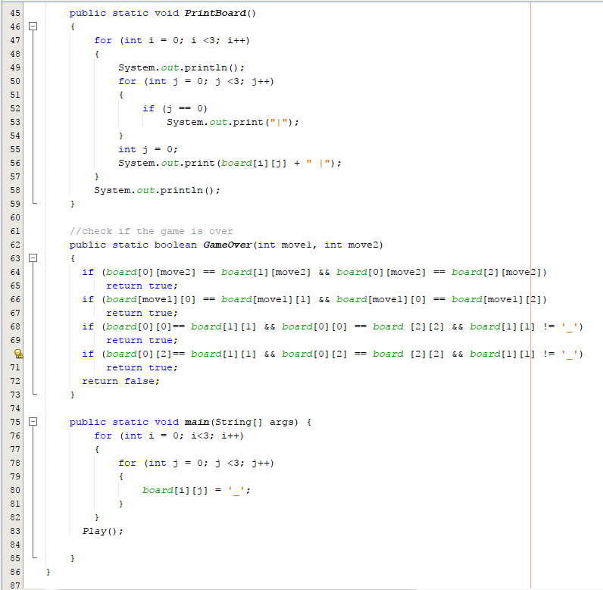Click the underlined 'if' on line 70
Screen dimensions: 603x590
(x=88, y=354)
